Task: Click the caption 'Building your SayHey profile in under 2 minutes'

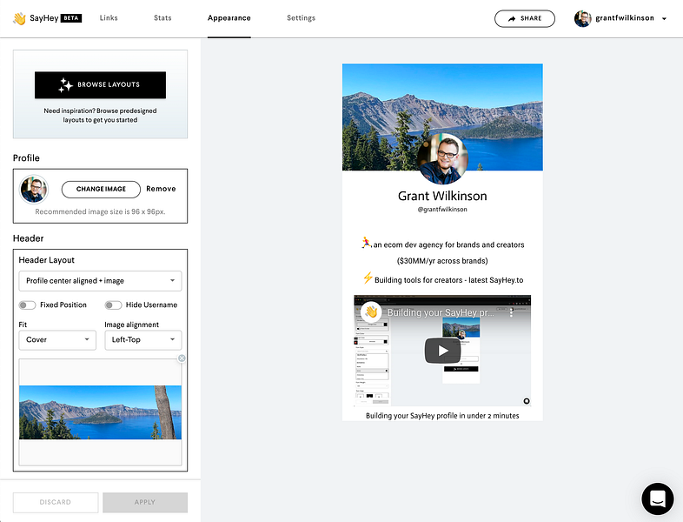Action: (x=442, y=416)
